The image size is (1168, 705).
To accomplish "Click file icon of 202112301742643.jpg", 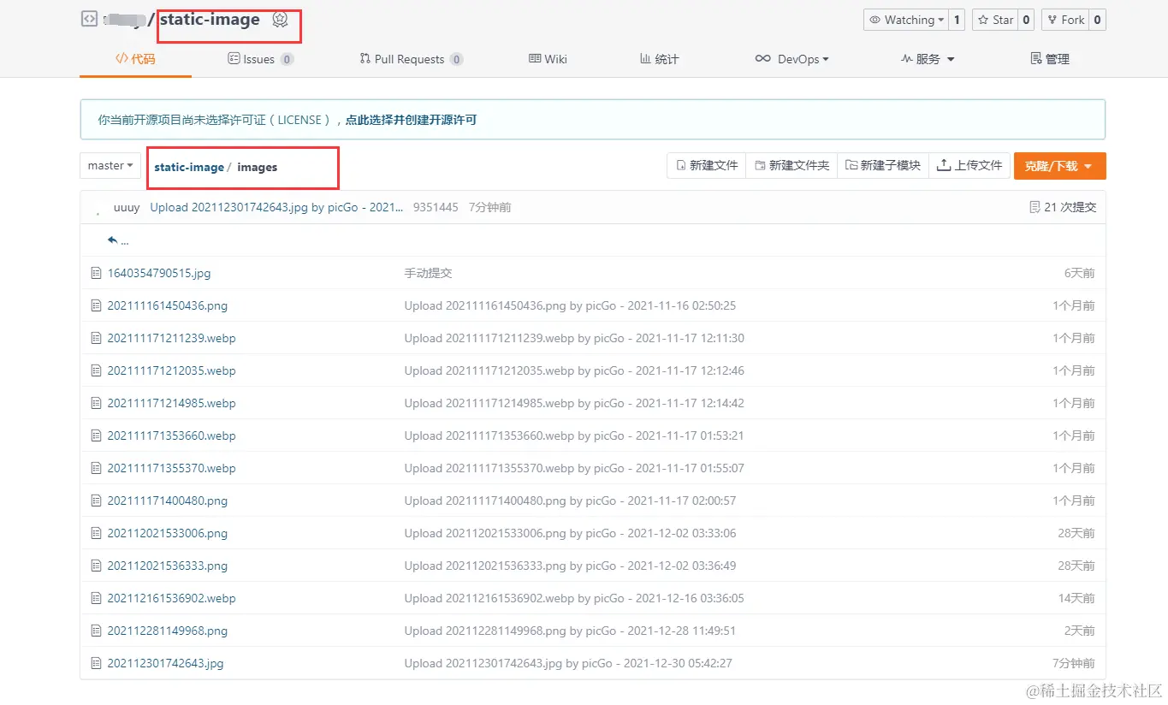I will (97, 663).
